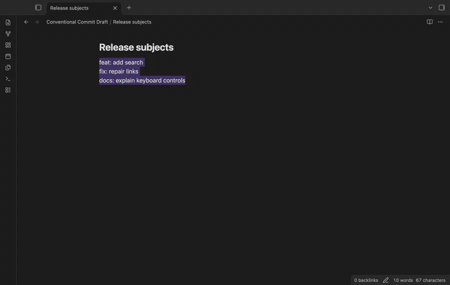Viewport: 450px width, 285px height.
Task: Open the quick switcher file icon
Action: point(8,22)
